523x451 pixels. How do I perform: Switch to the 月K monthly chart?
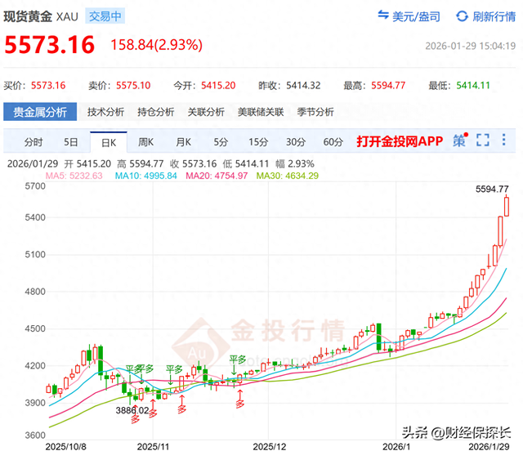point(183,142)
